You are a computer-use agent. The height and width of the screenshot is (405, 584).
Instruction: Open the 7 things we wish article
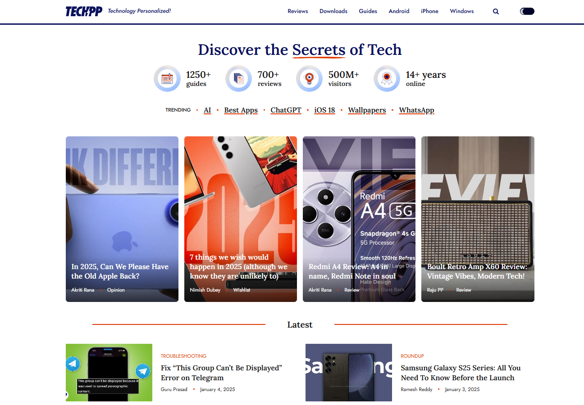coord(241,219)
